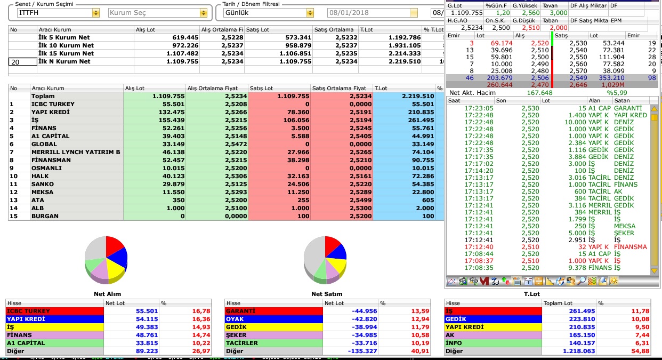Click the table grid toolbar icon
The width and height of the screenshot is (662, 360).
coord(528,281)
